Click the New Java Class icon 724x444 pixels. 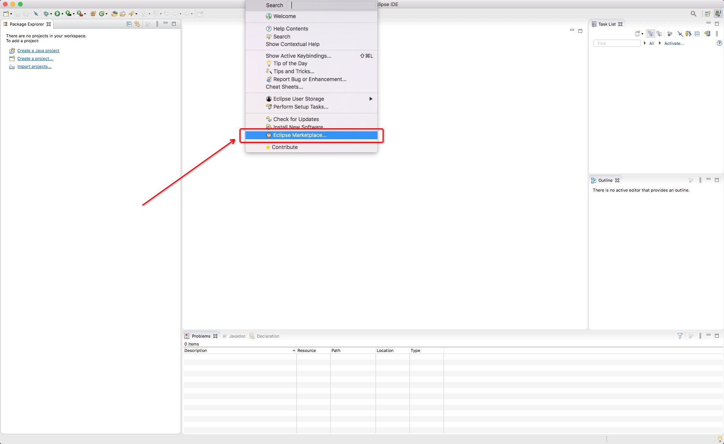[101, 14]
